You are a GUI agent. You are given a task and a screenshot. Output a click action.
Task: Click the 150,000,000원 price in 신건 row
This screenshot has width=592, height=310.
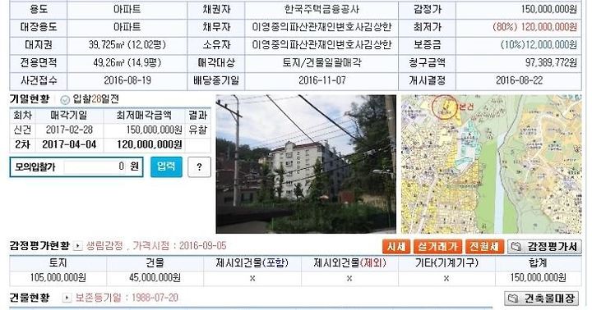point(154,130)
